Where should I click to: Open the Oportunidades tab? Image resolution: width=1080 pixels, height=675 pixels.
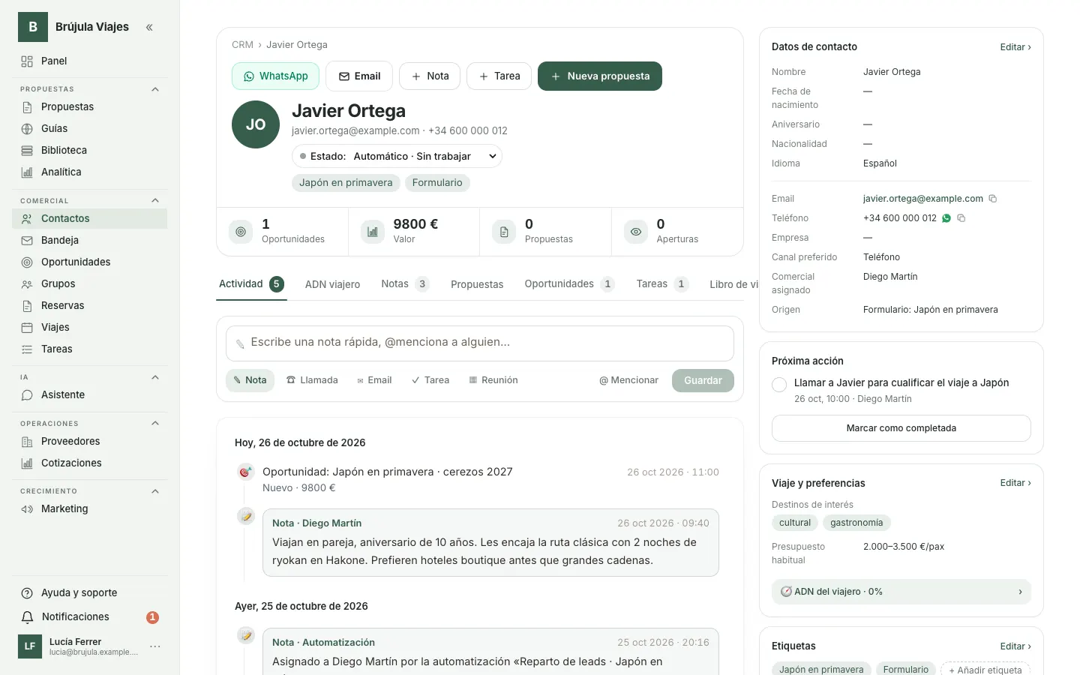click(569, 284)
